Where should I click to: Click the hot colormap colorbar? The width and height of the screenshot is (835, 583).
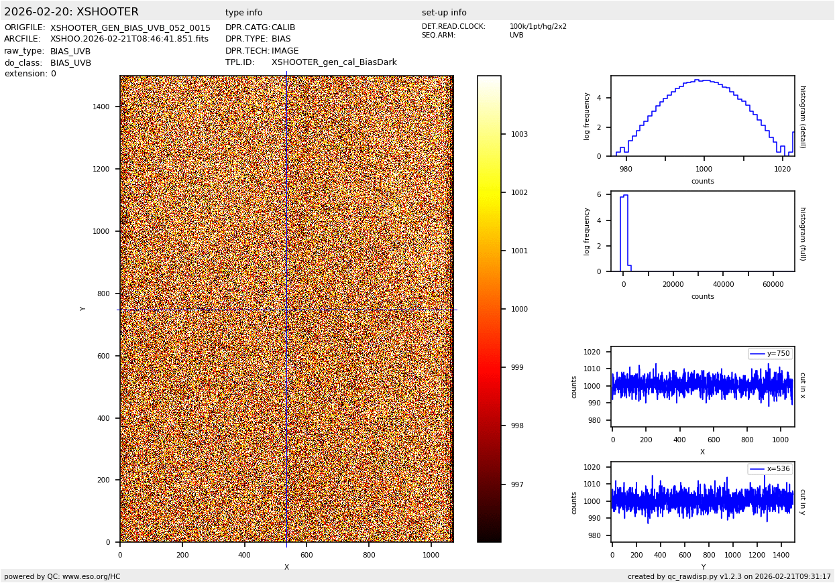pos(489,308)
